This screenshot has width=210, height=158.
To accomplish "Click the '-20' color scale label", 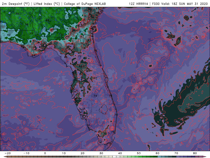I will (8, 153).
